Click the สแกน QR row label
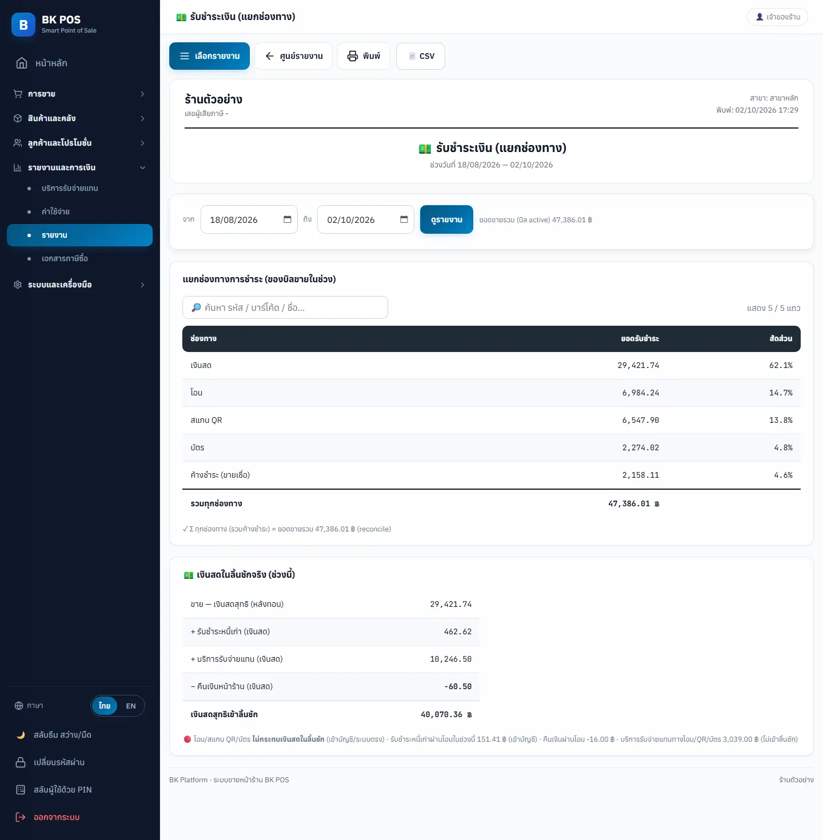Screen dimensions: 823x840 tap(206, 420)
